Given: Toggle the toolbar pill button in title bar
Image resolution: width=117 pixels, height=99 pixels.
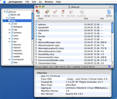Looking at the screenshot, I should coord(111,7).
